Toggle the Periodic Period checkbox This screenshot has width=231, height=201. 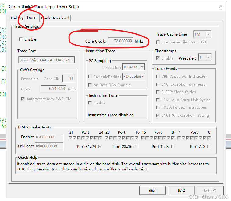click(90, 77)
